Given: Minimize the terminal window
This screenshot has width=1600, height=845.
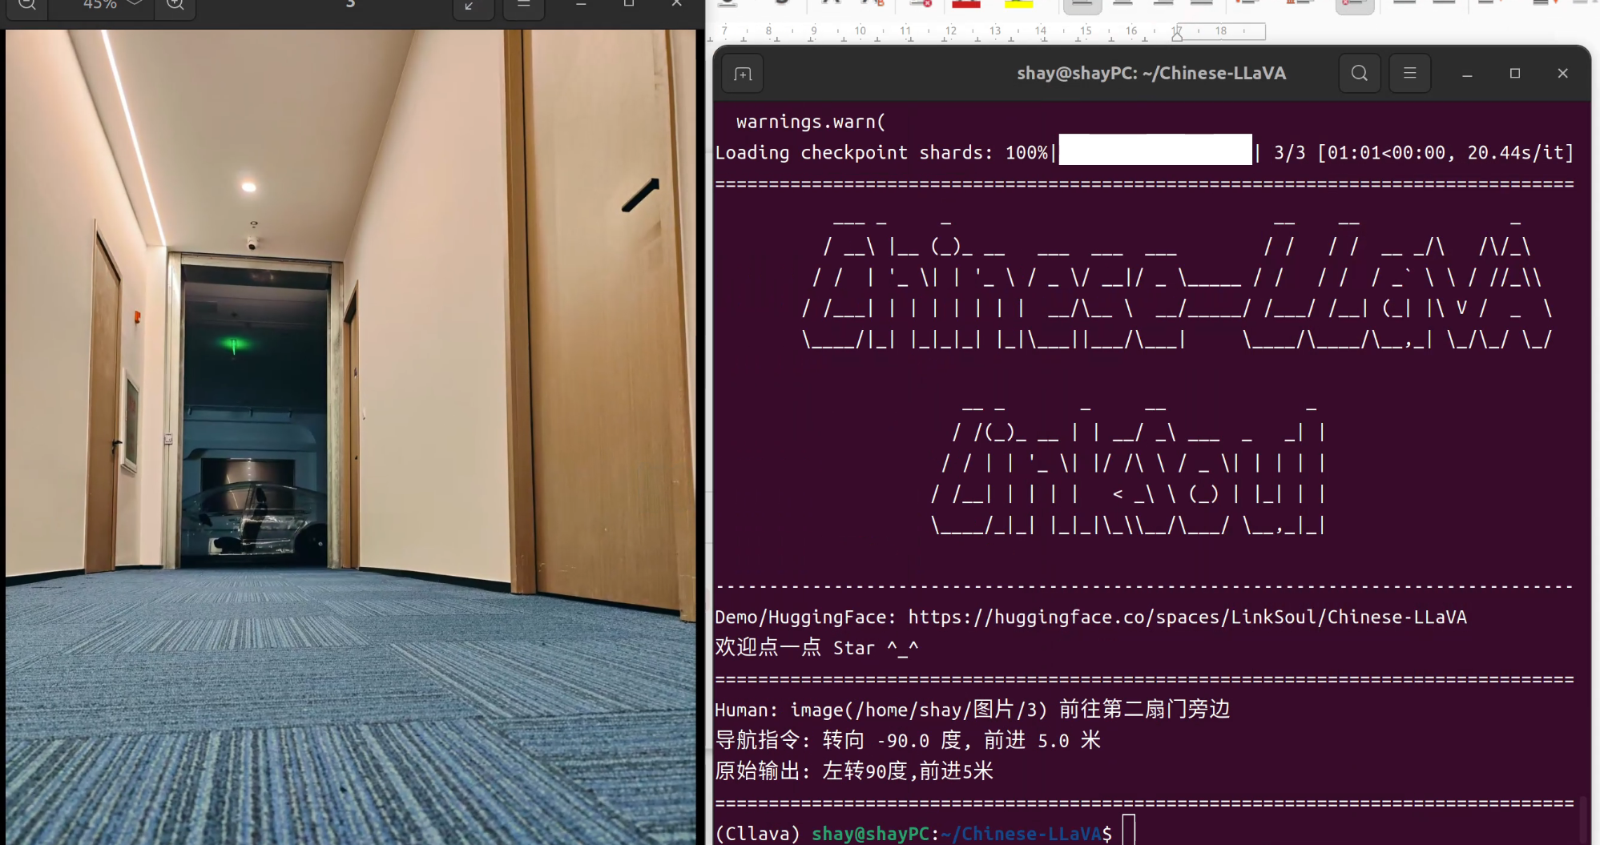Looking at the screenshot, I should pos(1467,74).
